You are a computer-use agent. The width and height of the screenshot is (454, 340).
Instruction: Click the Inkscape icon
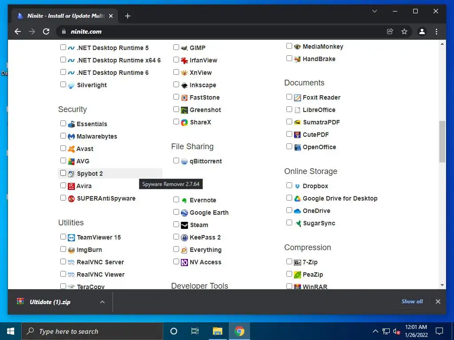184,85
